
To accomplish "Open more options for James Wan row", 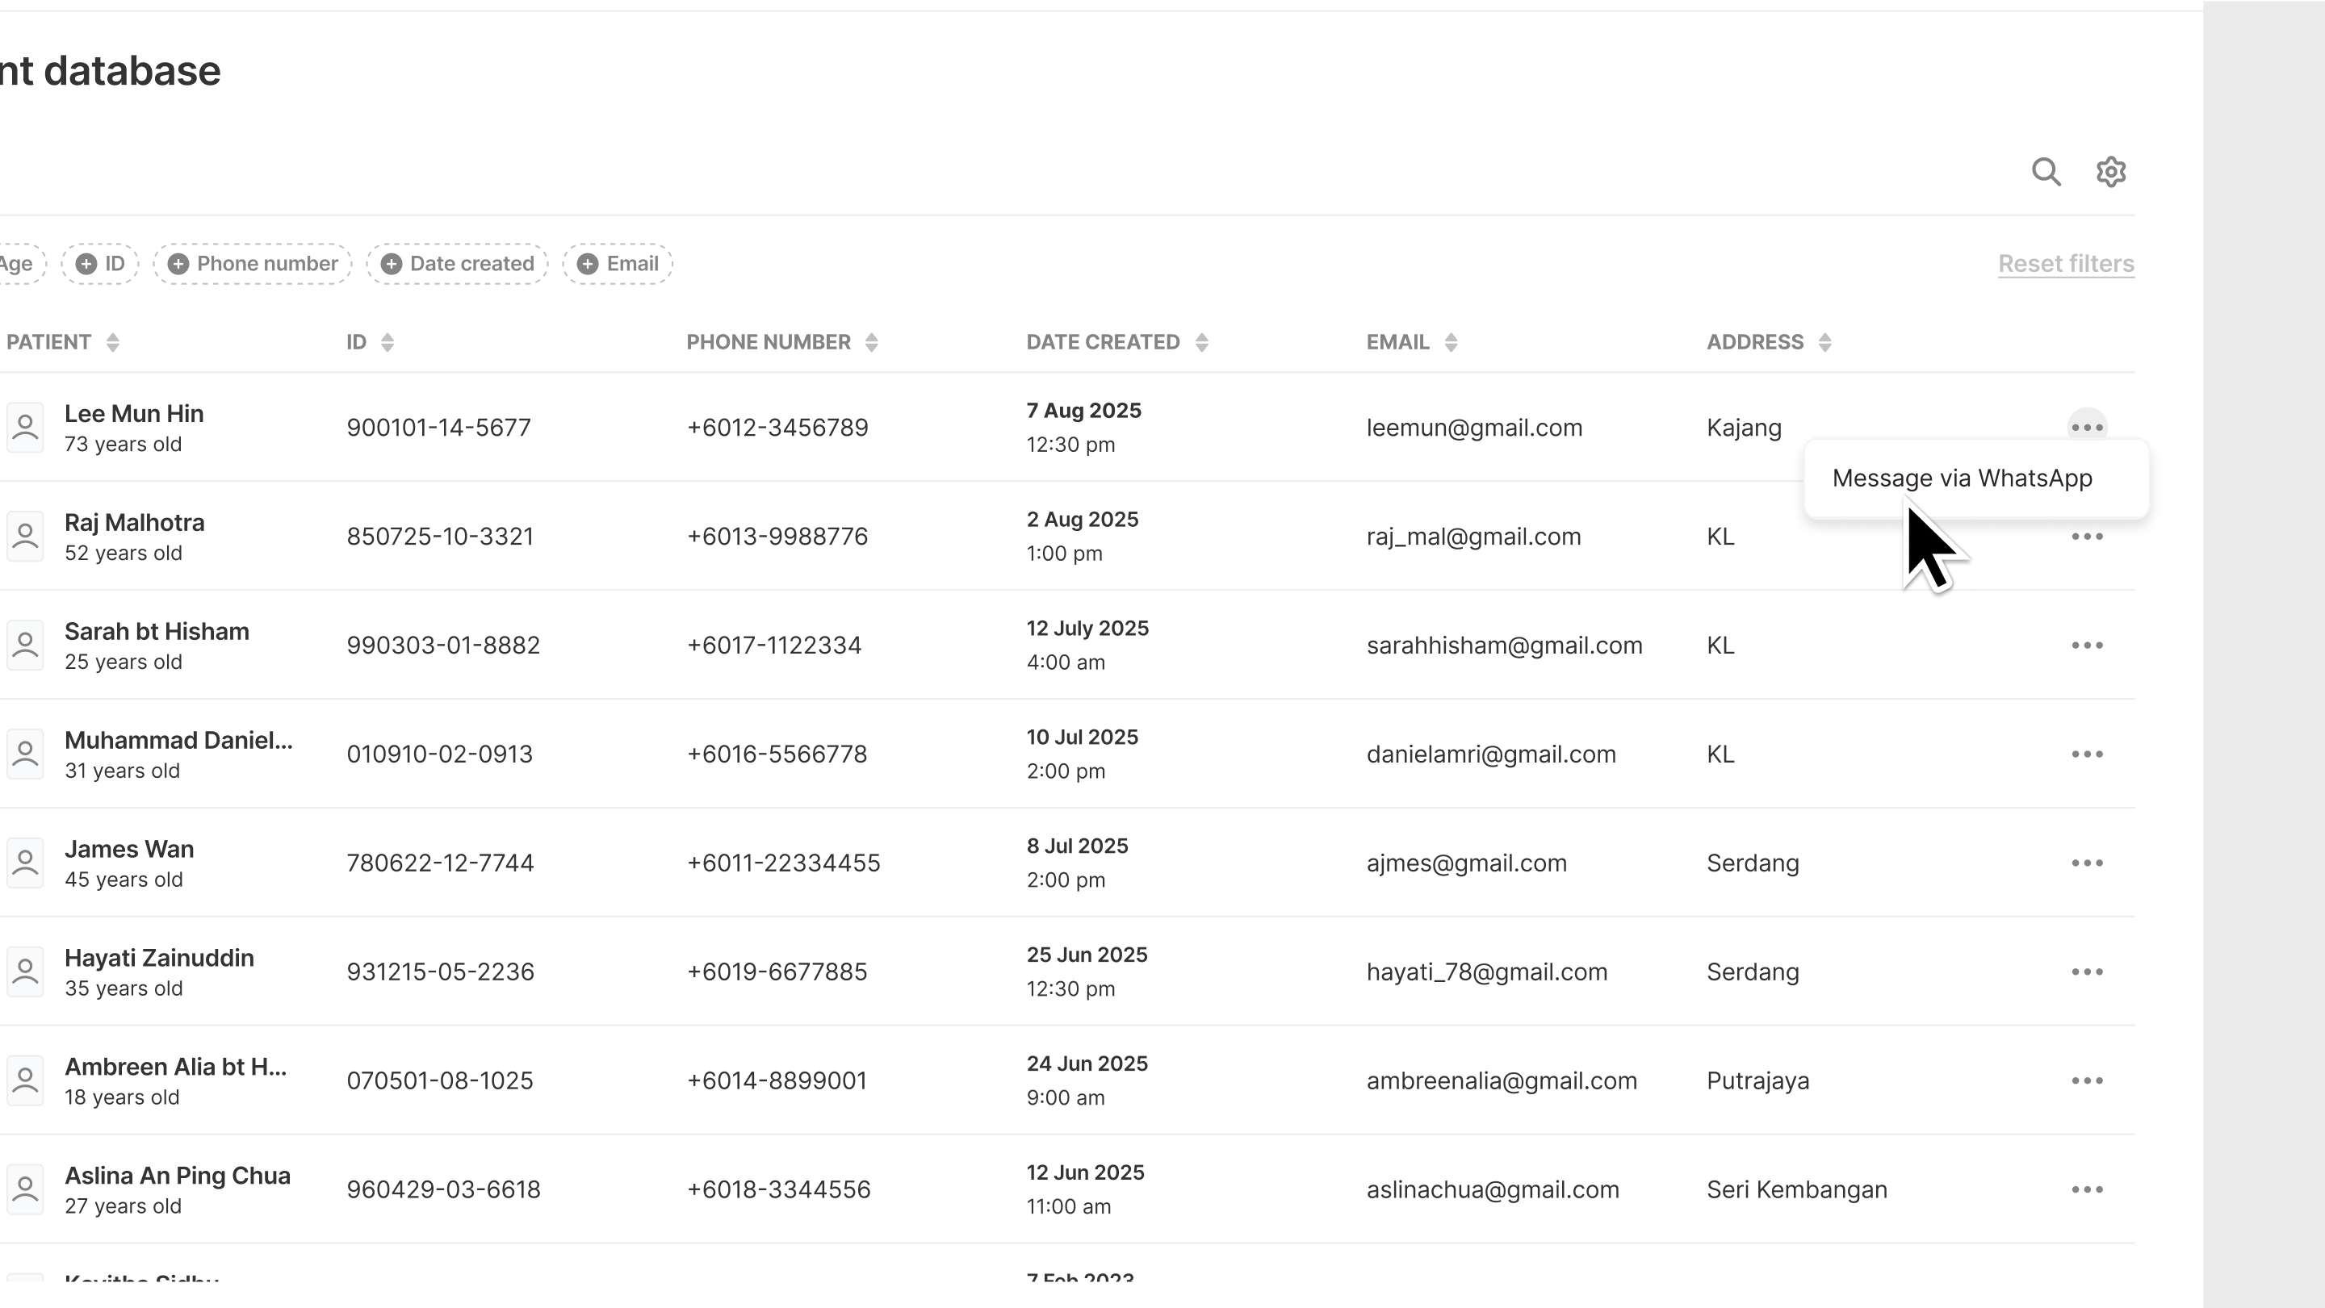I will click(x=2087, y=863).
